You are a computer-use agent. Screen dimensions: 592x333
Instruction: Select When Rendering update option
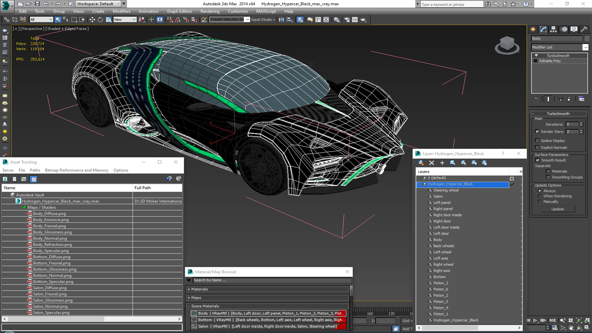coord(540,196)
